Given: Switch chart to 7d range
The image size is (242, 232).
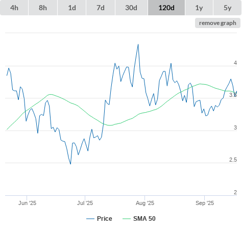Looking at the screenshot, I should (x=101, y=8).
